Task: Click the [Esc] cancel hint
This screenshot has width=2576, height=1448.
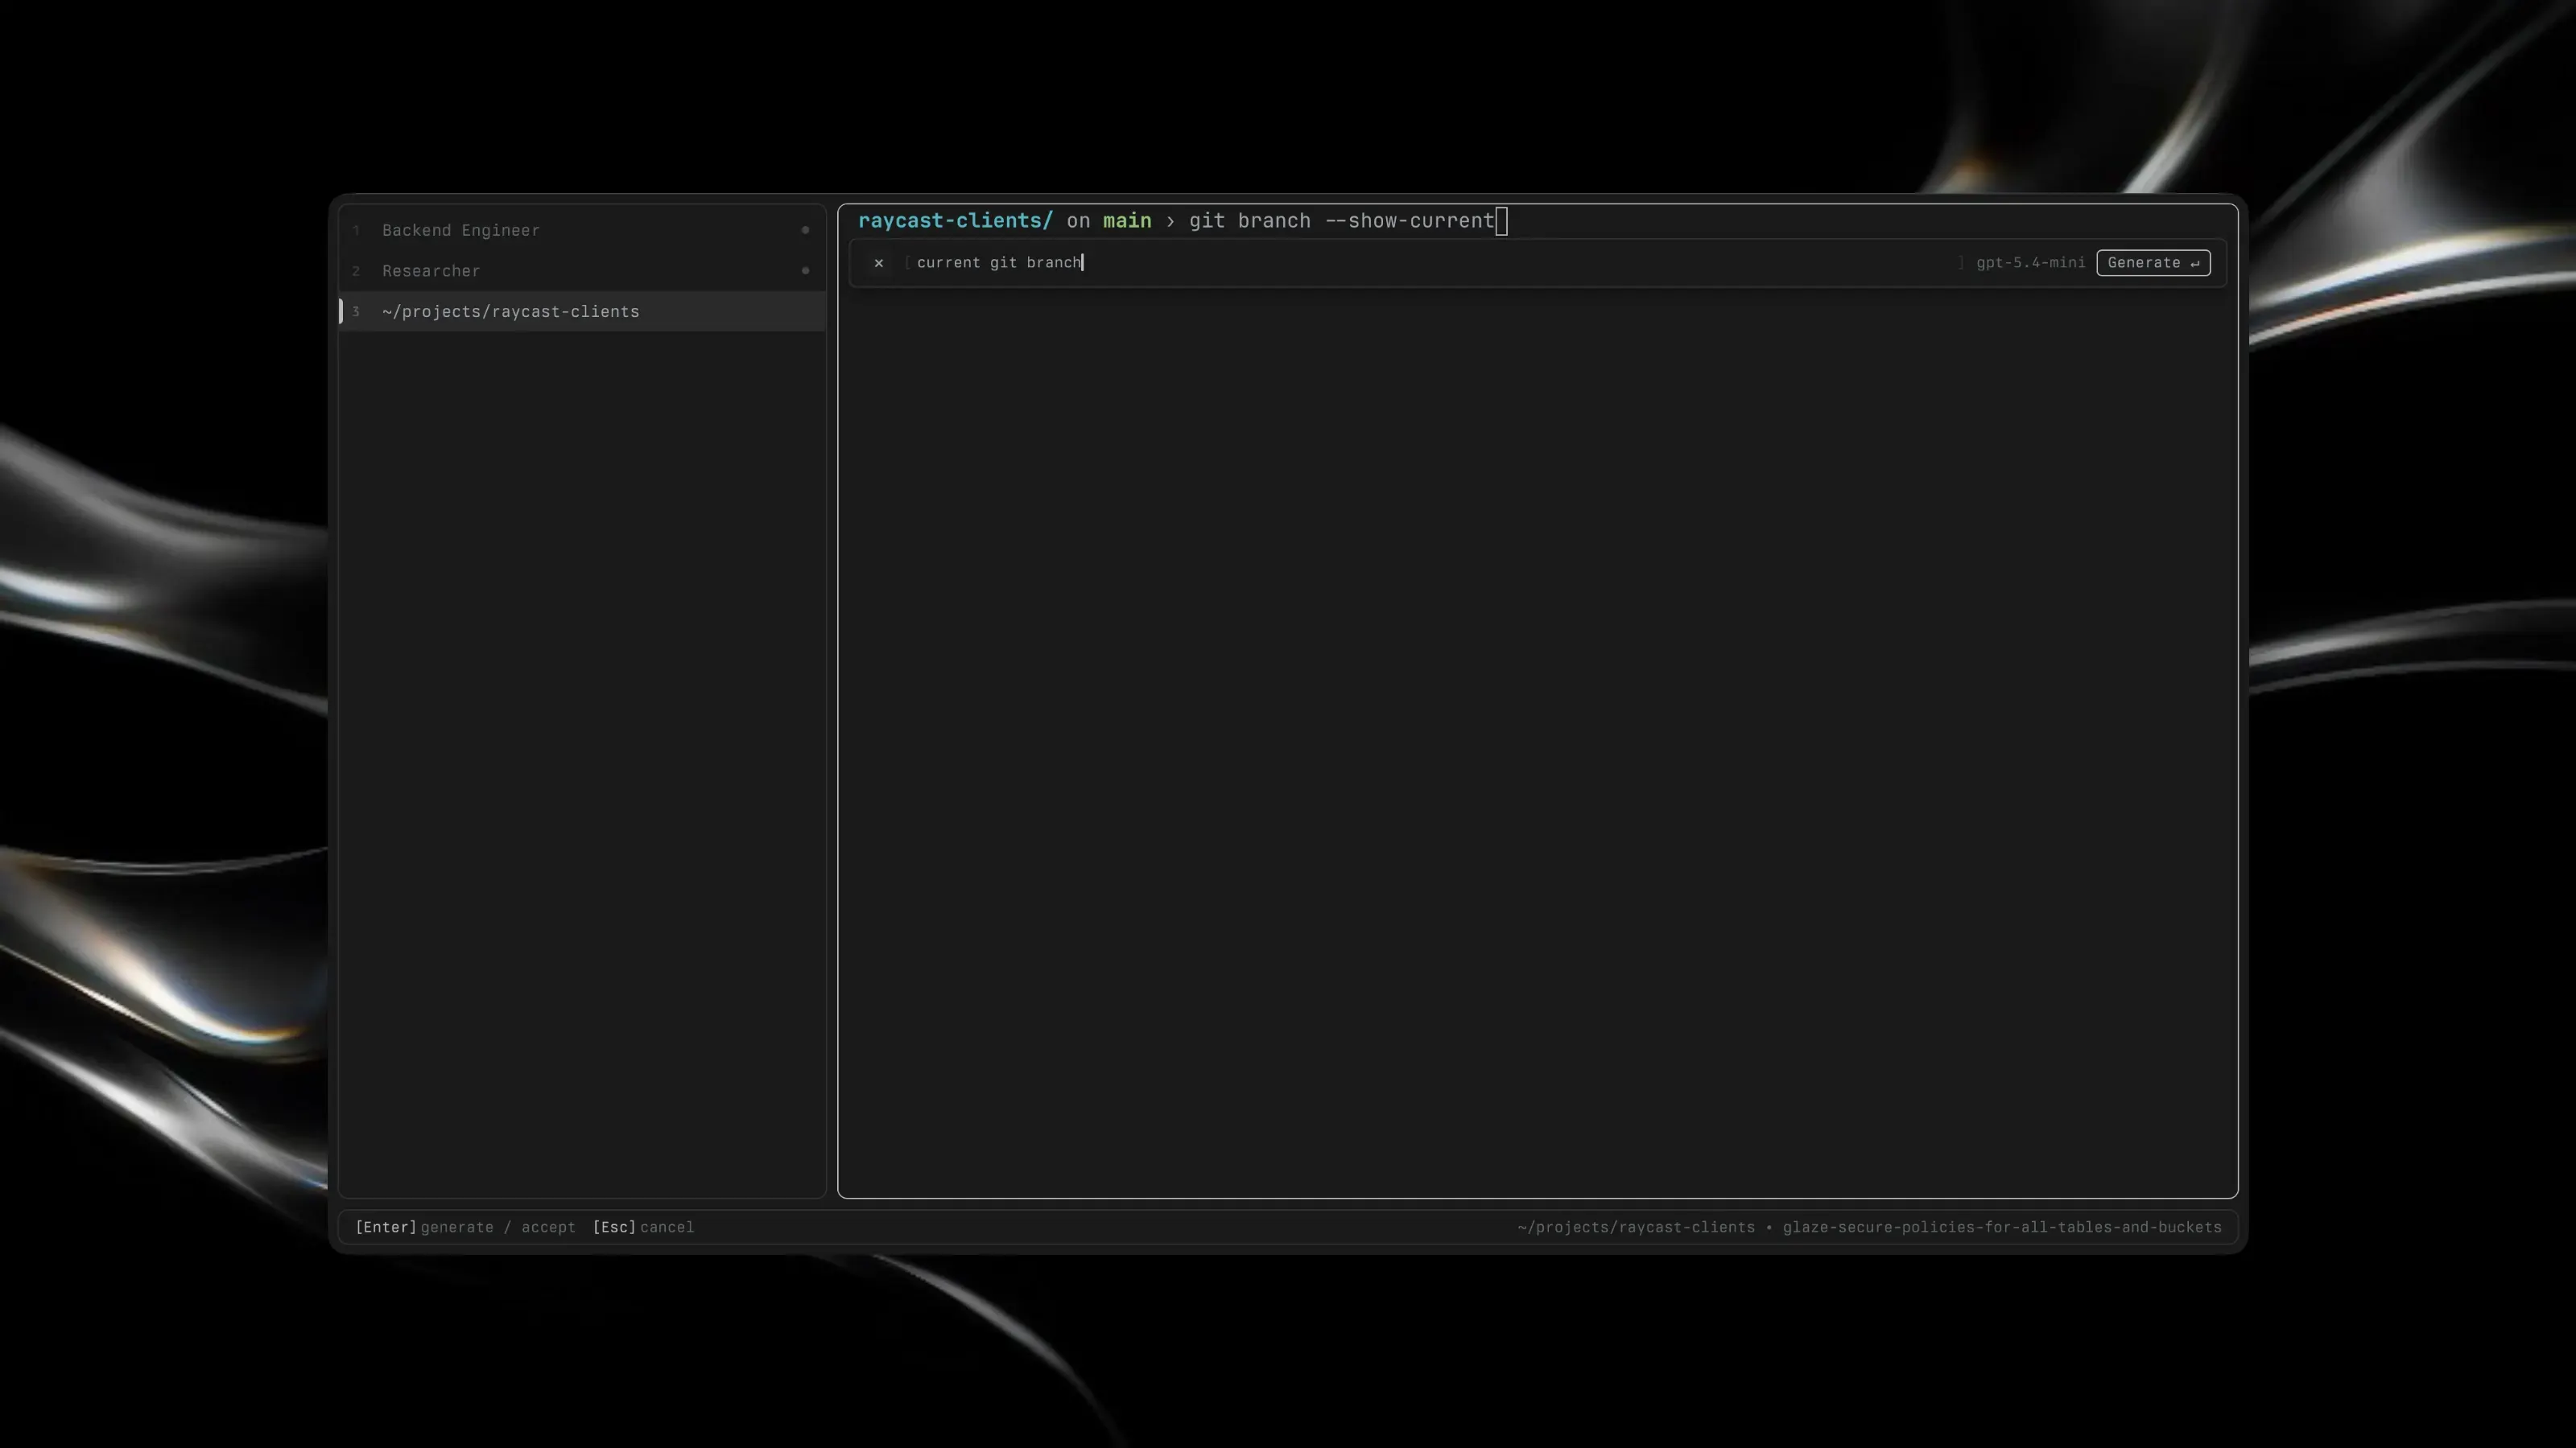Action: coord(643,1227)
